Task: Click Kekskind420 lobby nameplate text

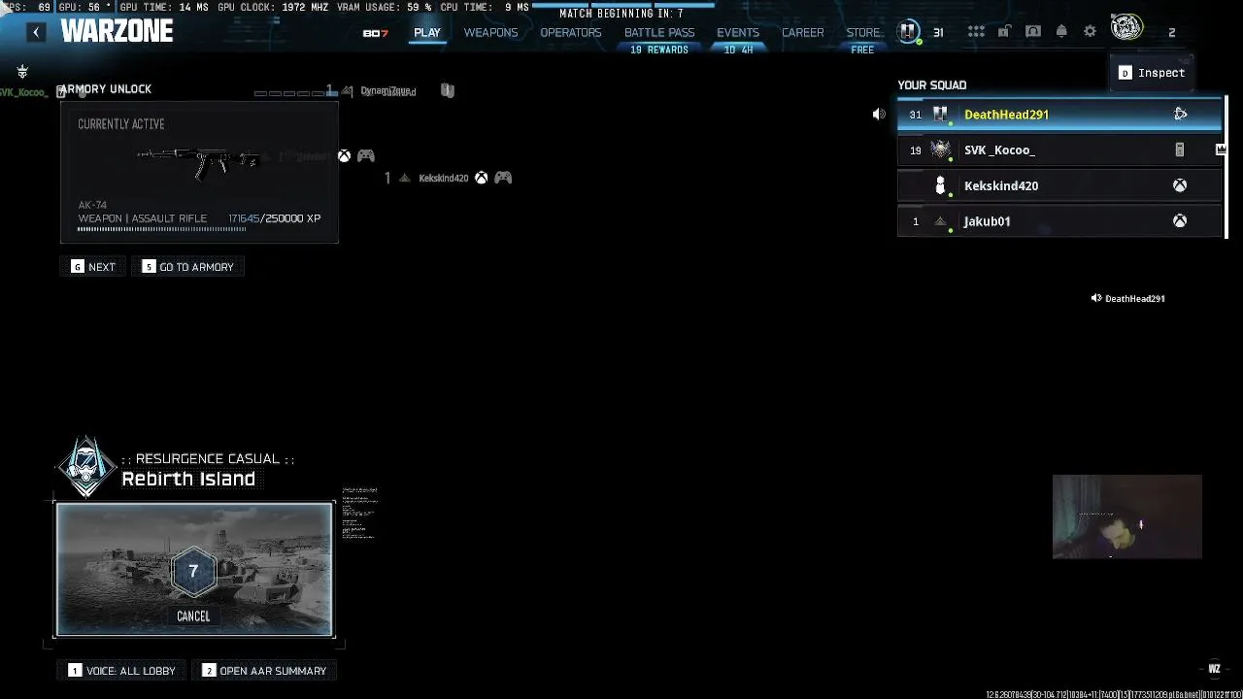Action: tap(444, 178)
